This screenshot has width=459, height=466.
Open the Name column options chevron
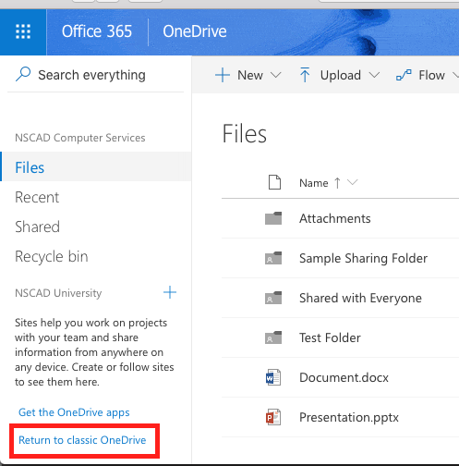[x=352, y=182]
